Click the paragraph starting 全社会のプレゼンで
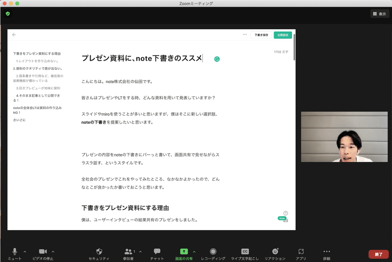This screenshot has width=392, height=262. [x=150, y=183]
